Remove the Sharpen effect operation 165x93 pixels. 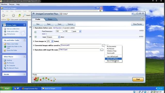tap(143, 37)
